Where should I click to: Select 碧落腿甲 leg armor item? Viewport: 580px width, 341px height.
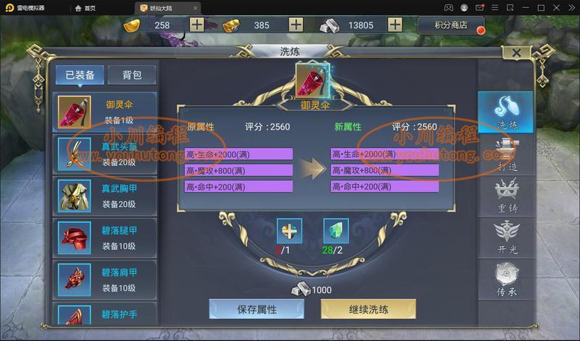click(105, 238)
